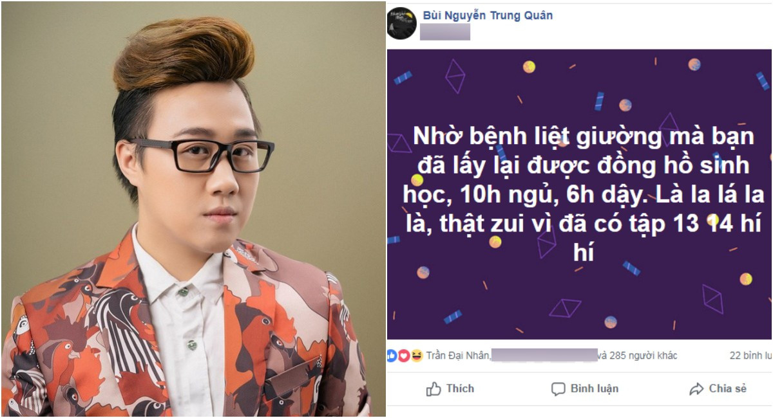Click the Thích button label
The image size is (773, 418).
pos(460,388)
